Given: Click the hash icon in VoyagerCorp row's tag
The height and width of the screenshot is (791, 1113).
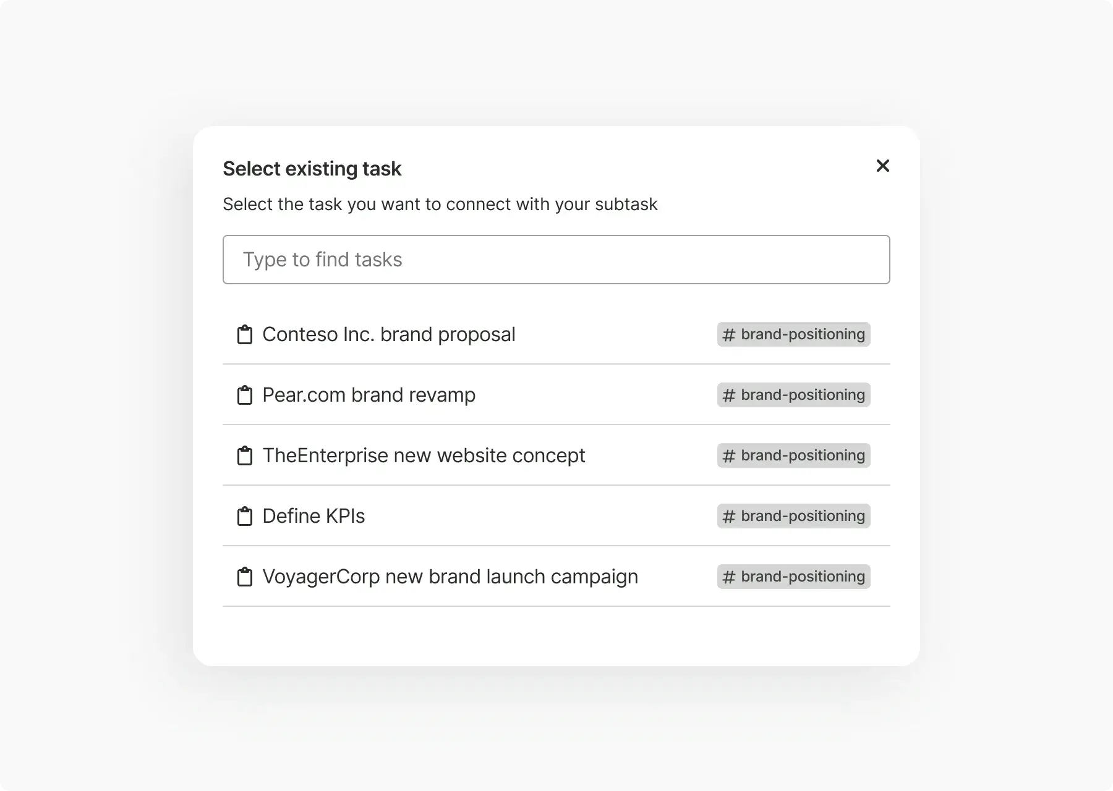Looking at the screenshot, I should (729, 577).
